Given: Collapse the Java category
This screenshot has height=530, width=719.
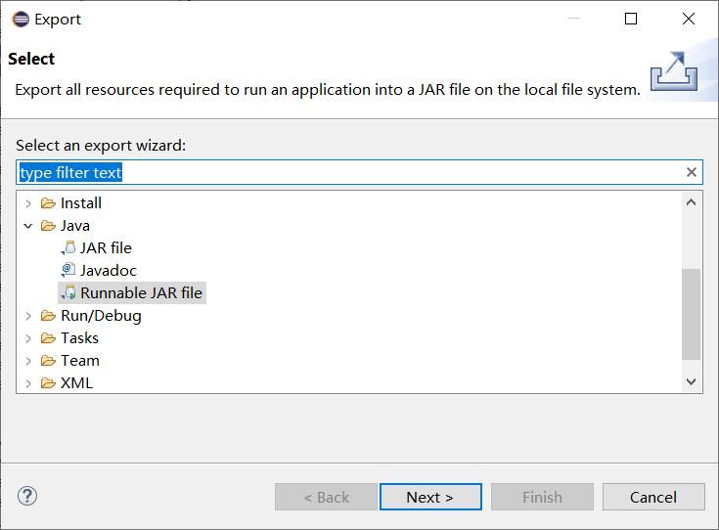Looking at the screenshot, I should click(28, 226).
